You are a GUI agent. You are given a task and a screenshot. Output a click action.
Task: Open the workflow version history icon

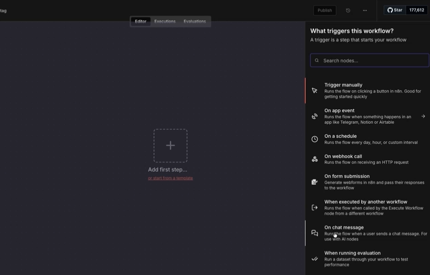point(348,10)
